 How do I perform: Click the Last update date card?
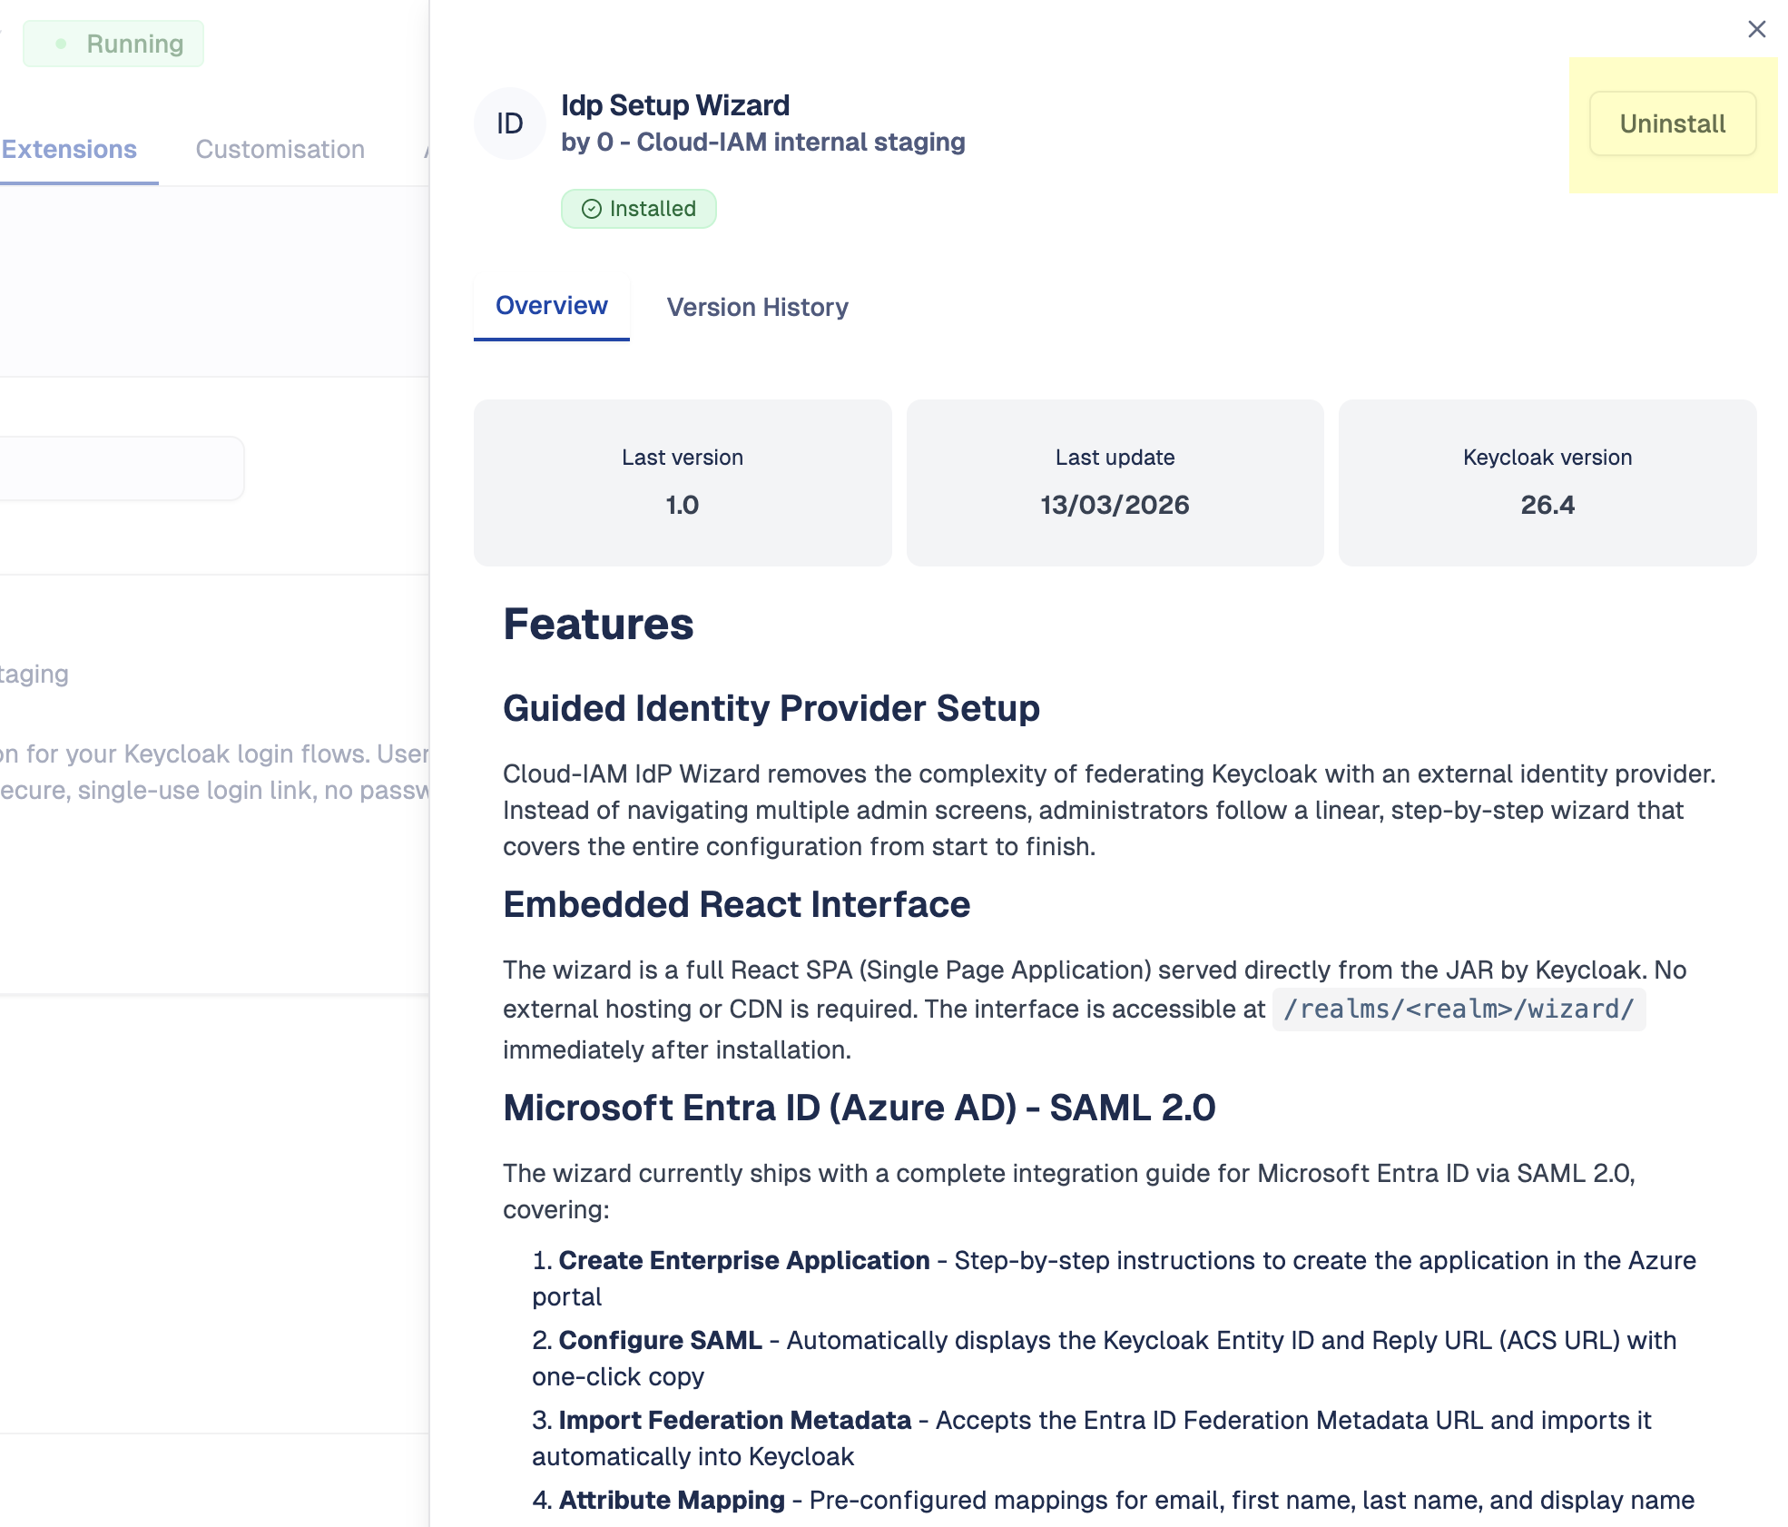tap(1115, 482)
